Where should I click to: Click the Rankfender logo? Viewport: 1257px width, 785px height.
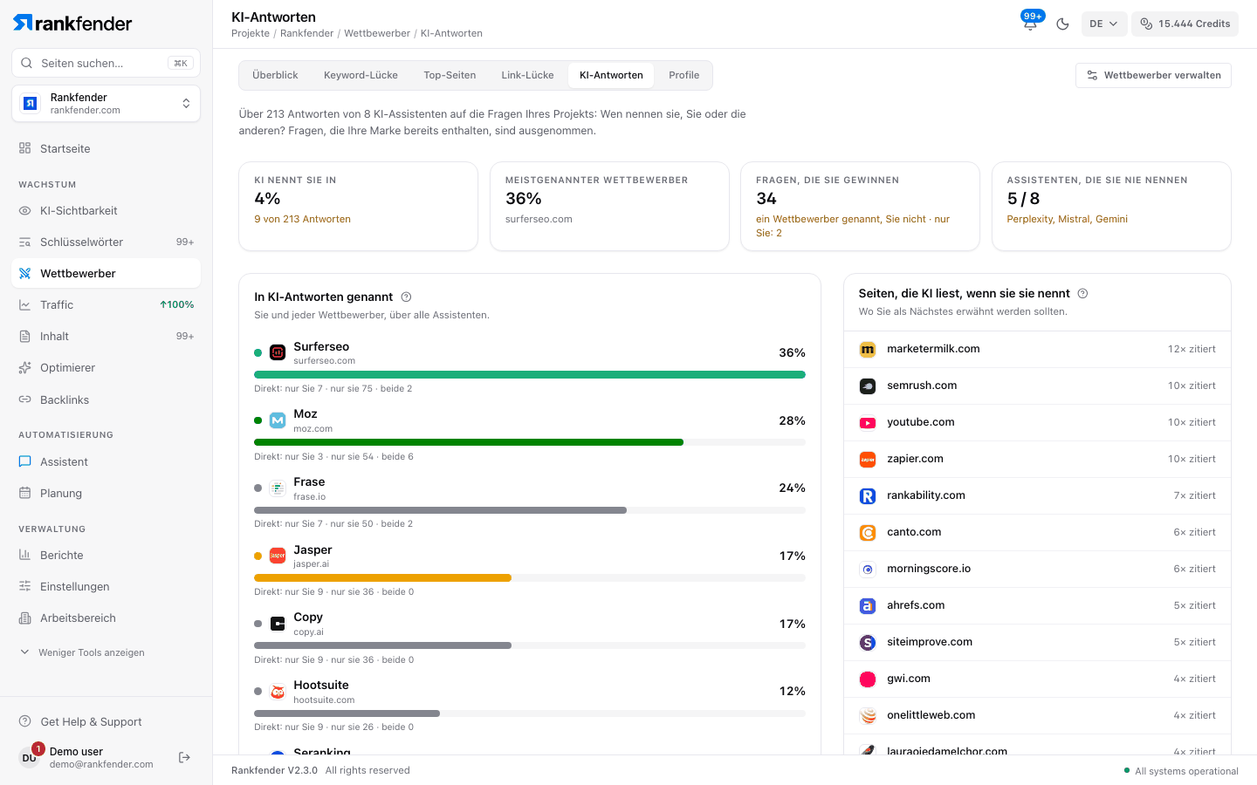tap(72, 24)
